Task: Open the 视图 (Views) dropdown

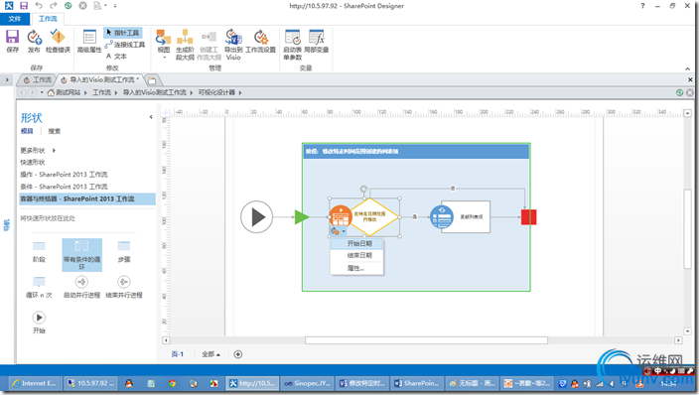Action: click(x=164, y=44)
